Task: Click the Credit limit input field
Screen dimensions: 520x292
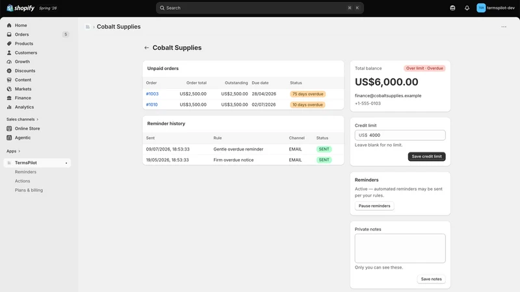Action: (x=400, y=135)
